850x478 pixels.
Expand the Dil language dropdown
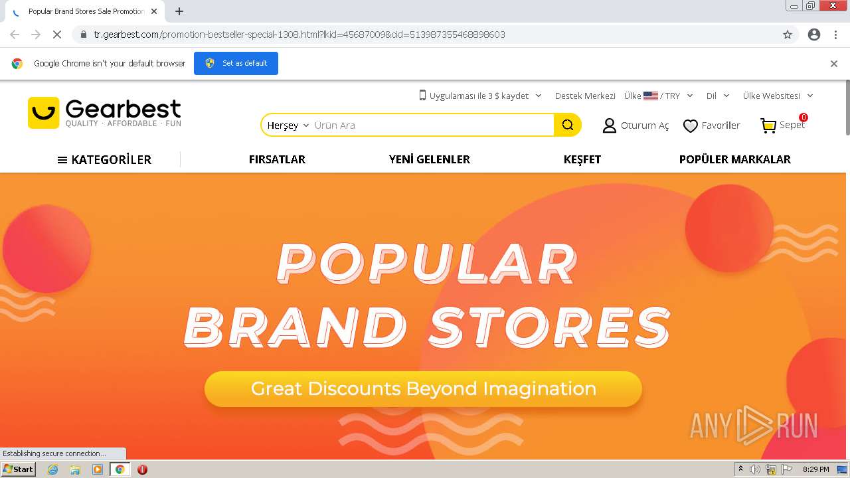click(718, 96)
